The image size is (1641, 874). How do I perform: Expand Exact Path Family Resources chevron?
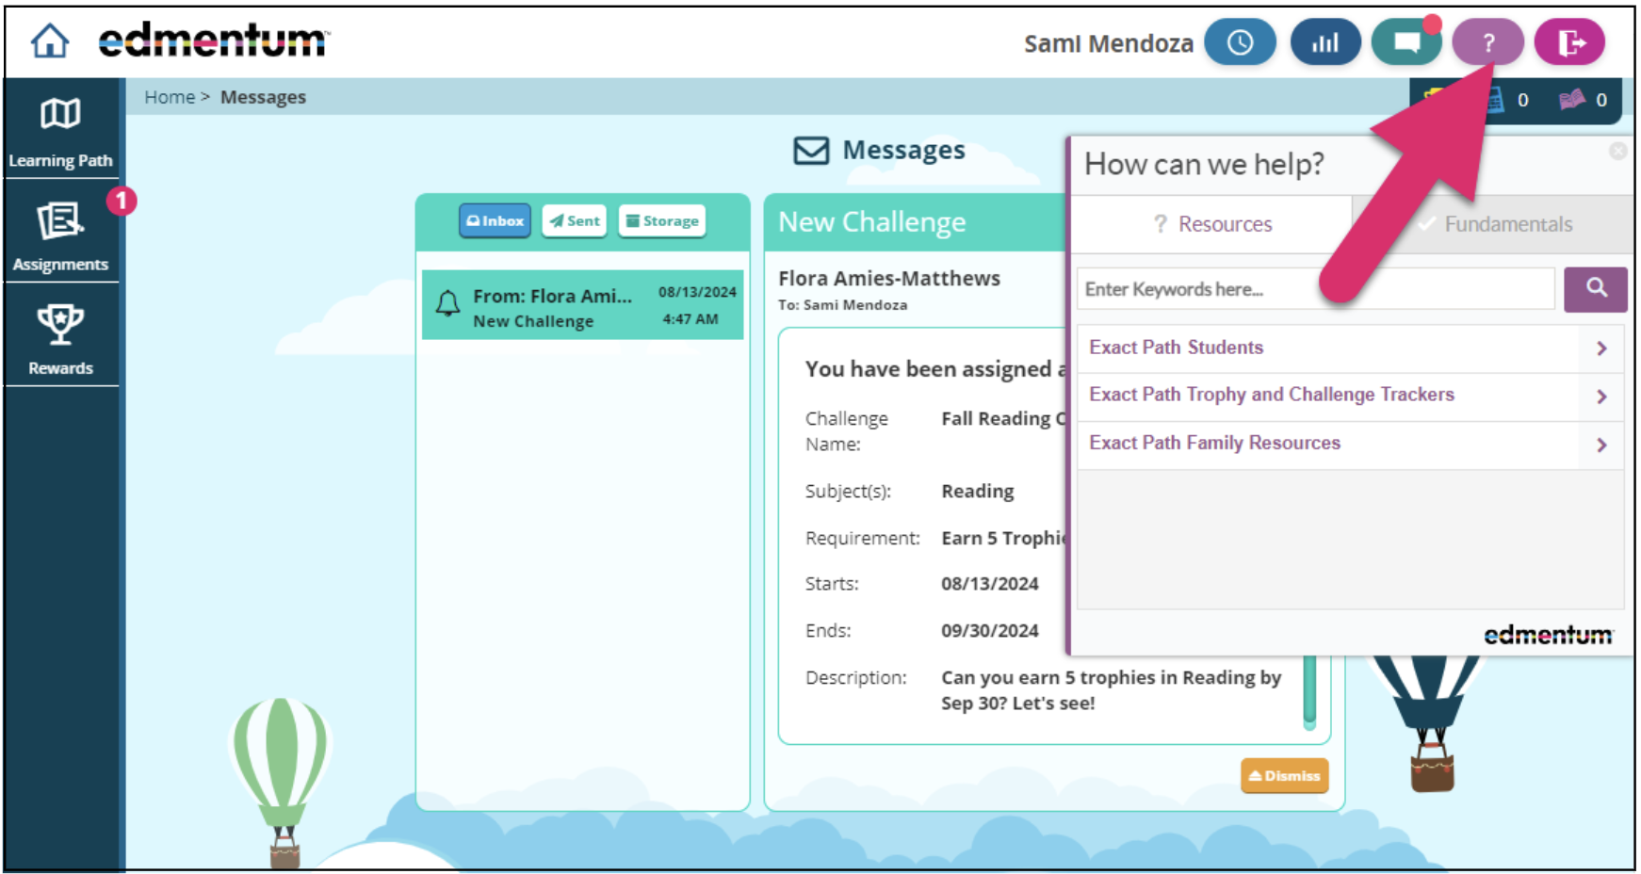1601,445
